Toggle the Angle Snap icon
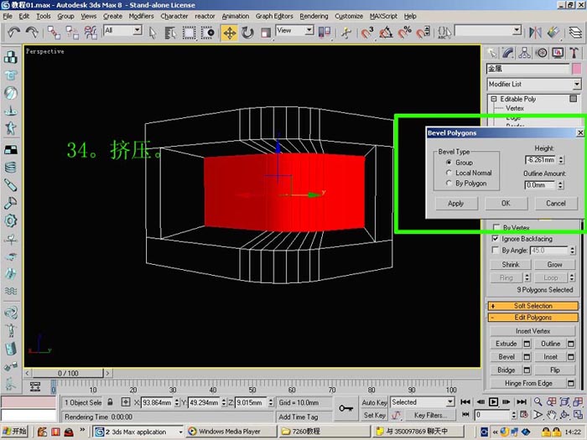 pos(386,33)
